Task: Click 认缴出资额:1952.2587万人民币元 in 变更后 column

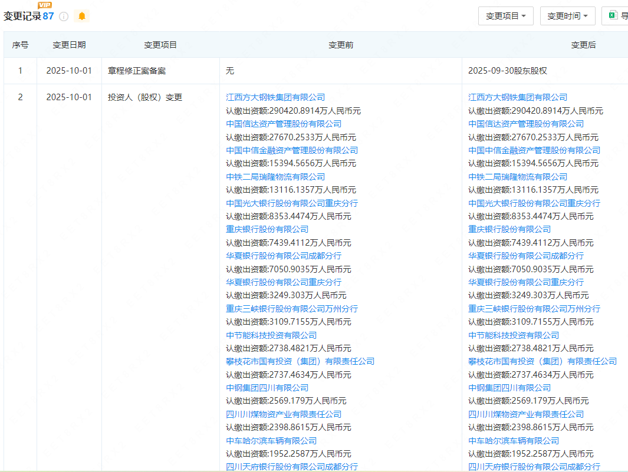Action: tap(531, 454)
